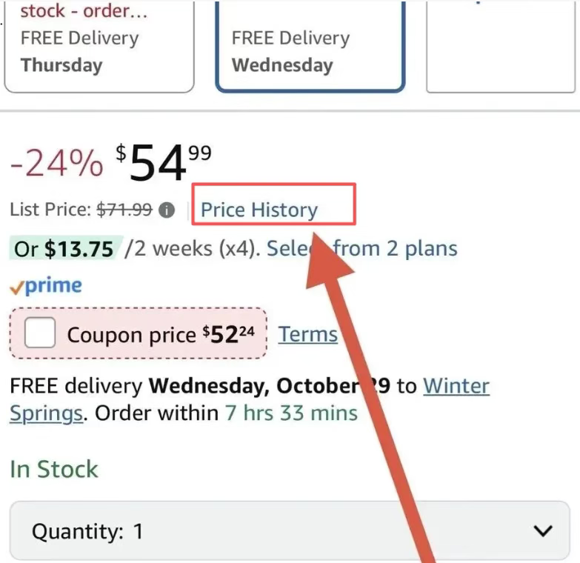Tick the Coupon price checkbox
580x563 pixels.
(x=40, y=335)
